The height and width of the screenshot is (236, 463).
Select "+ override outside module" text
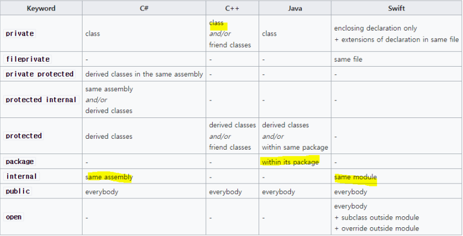coord(377,228)
